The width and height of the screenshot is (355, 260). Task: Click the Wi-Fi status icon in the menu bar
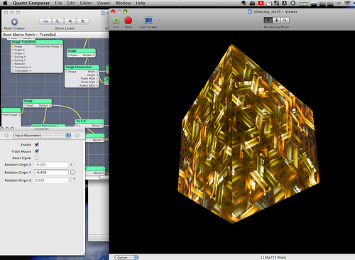[x=347, y=3]
